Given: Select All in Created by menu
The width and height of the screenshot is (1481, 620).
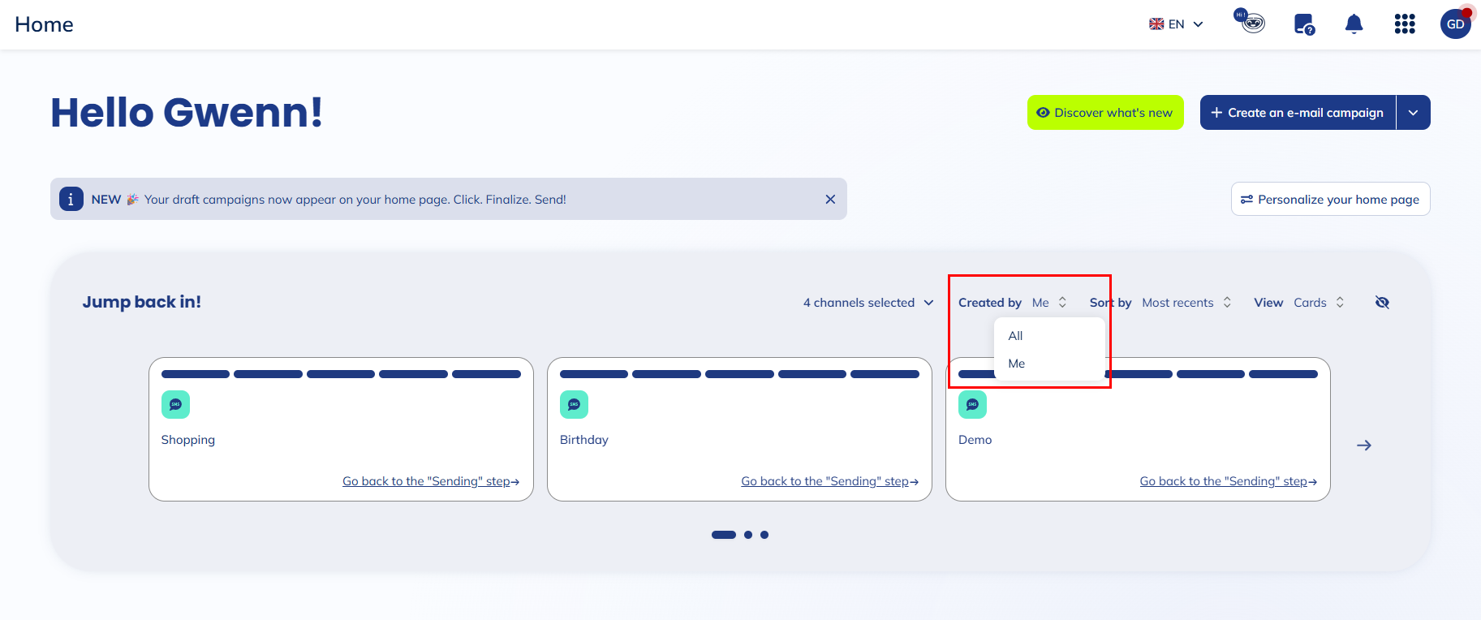Looking at the screenshot, I should (x=1016, y=336).
